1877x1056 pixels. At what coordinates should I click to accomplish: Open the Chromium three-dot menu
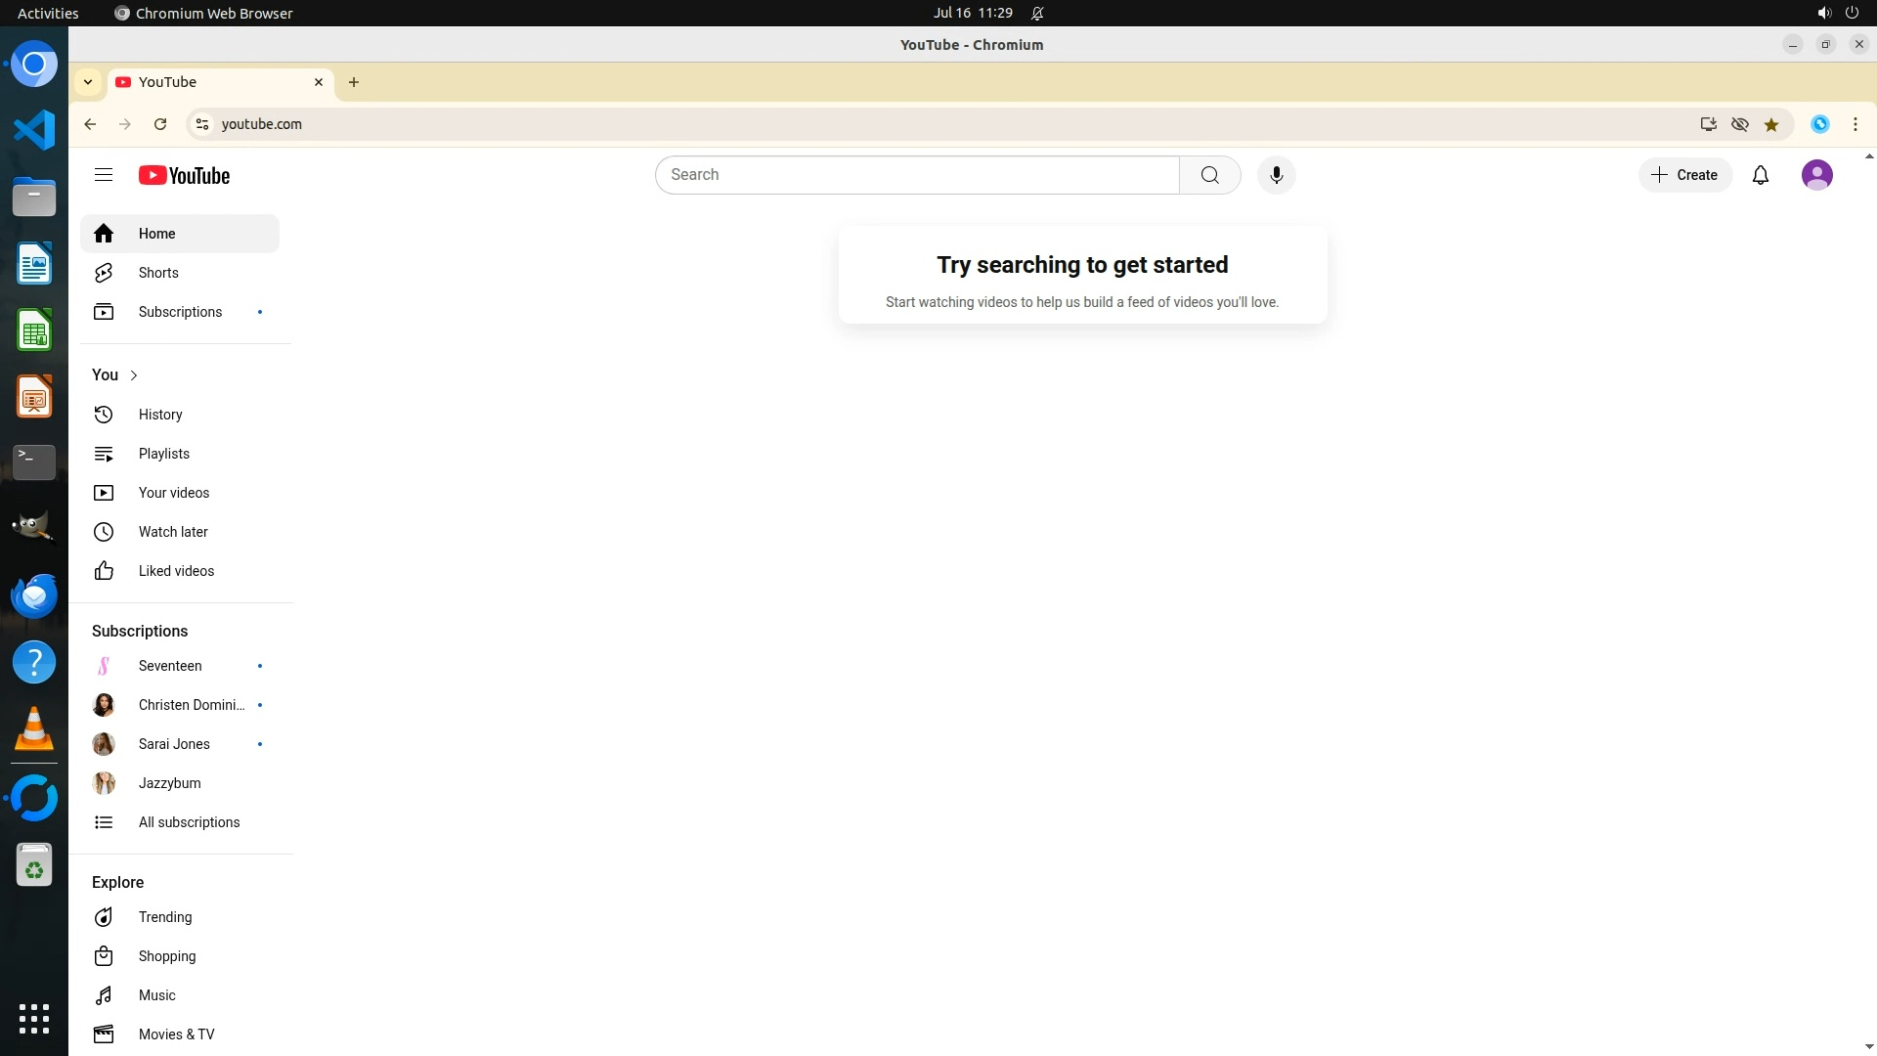(1855, 124)
